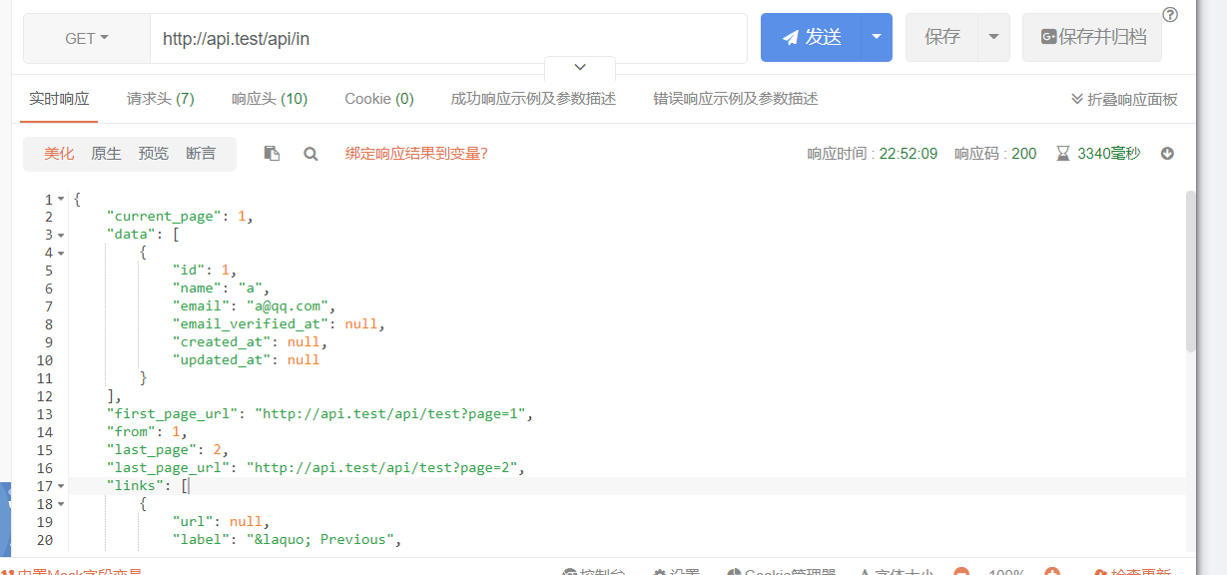Click the "email": "a@qq.com" line
Viewport: 1227px width, 575px height.
(x=254, y=306)
